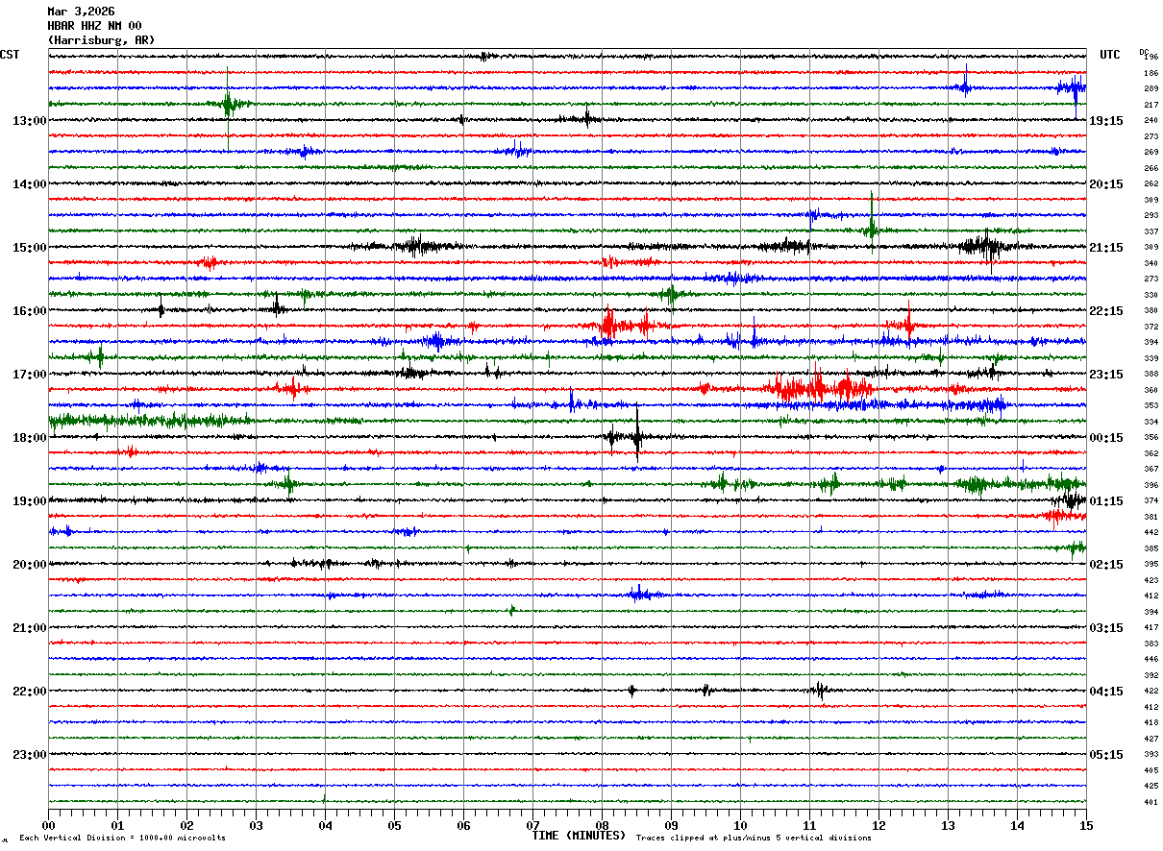
Task: Select the DC offset value 446
Action: click(x=1151, y=659)
